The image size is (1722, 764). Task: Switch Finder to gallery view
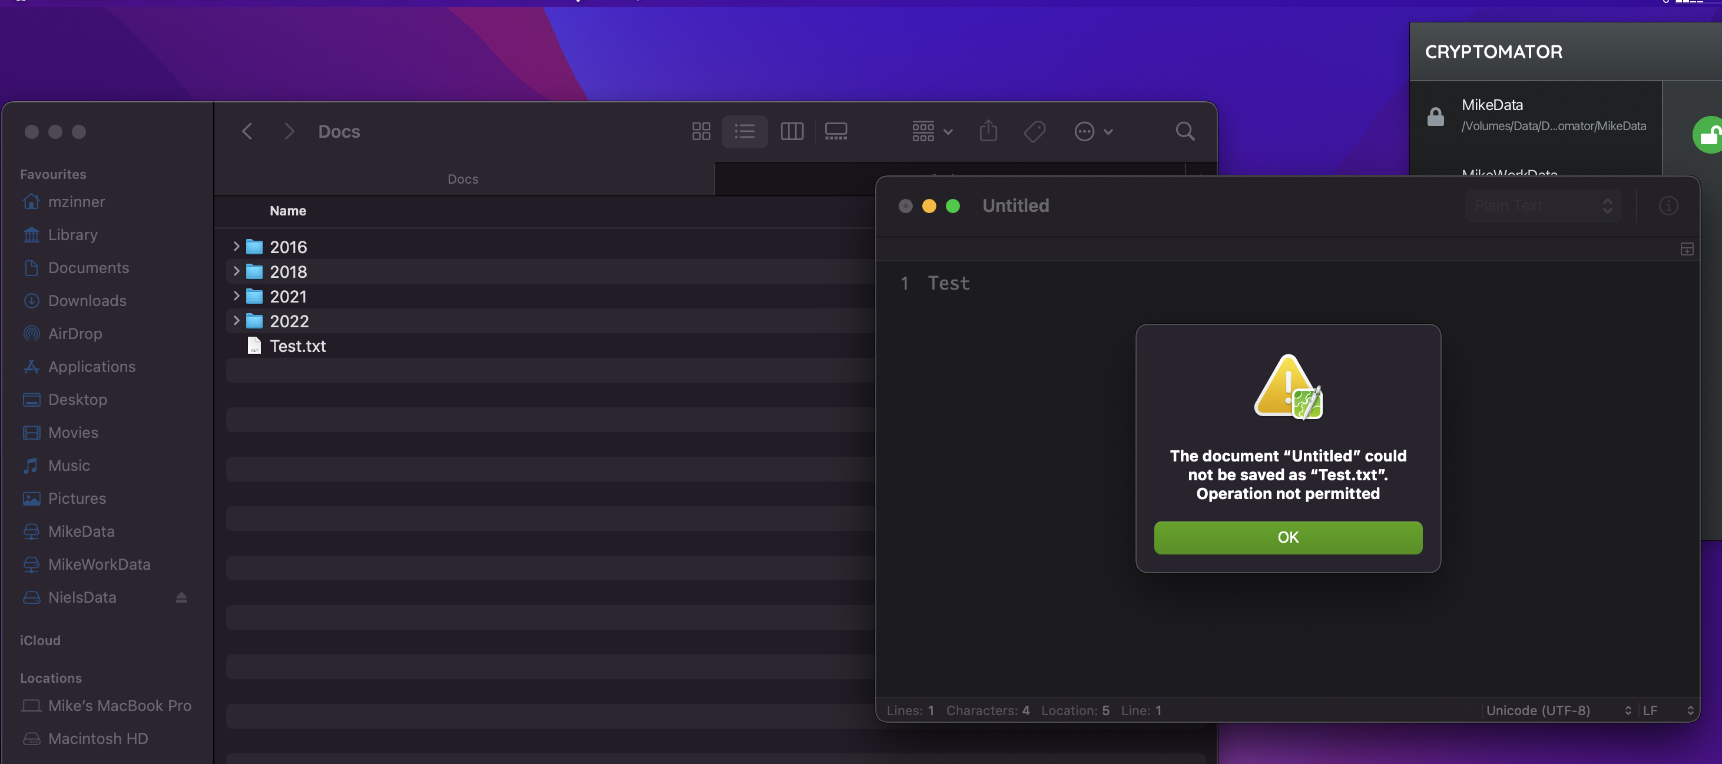click(x=836, y=132)
